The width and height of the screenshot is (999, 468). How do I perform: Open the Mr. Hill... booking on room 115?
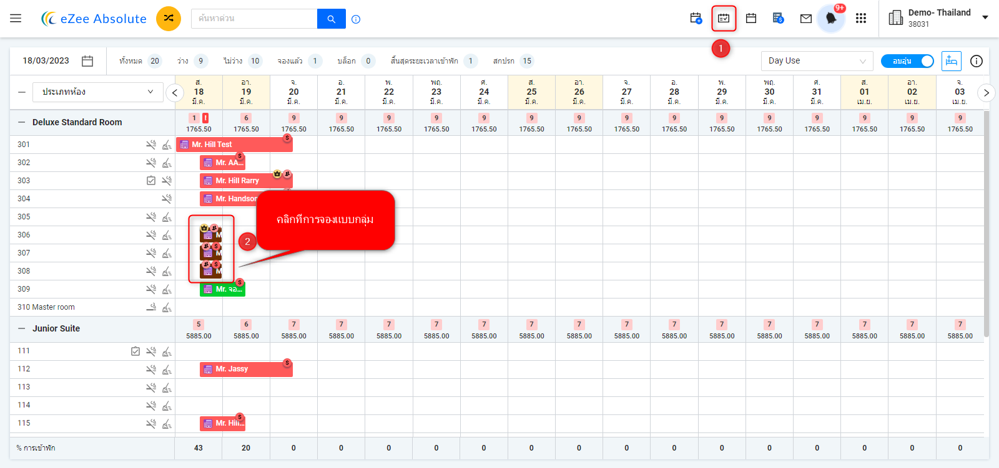click(222, 424)
